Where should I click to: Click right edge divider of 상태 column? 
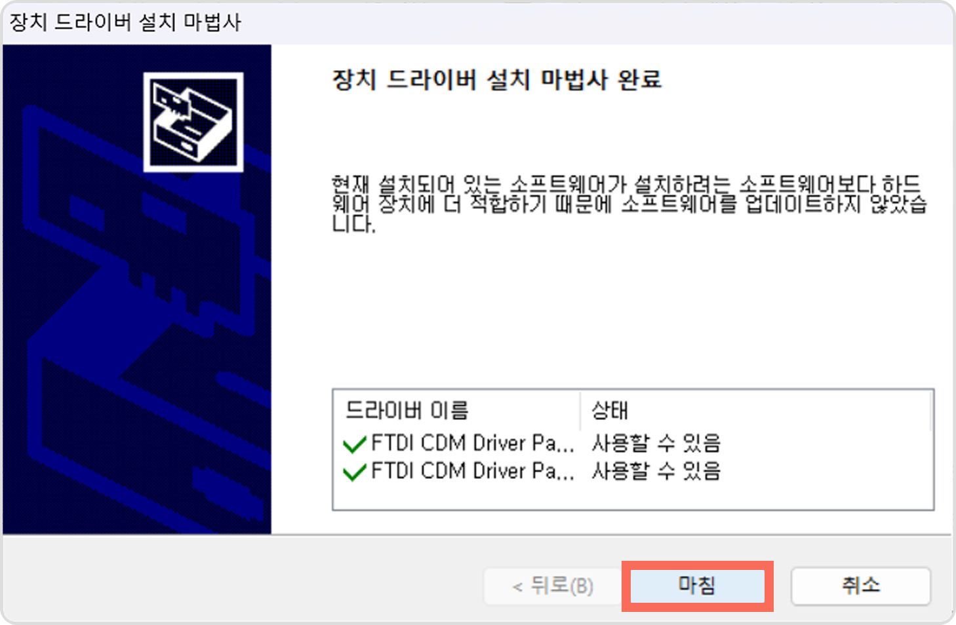point(930,411)
